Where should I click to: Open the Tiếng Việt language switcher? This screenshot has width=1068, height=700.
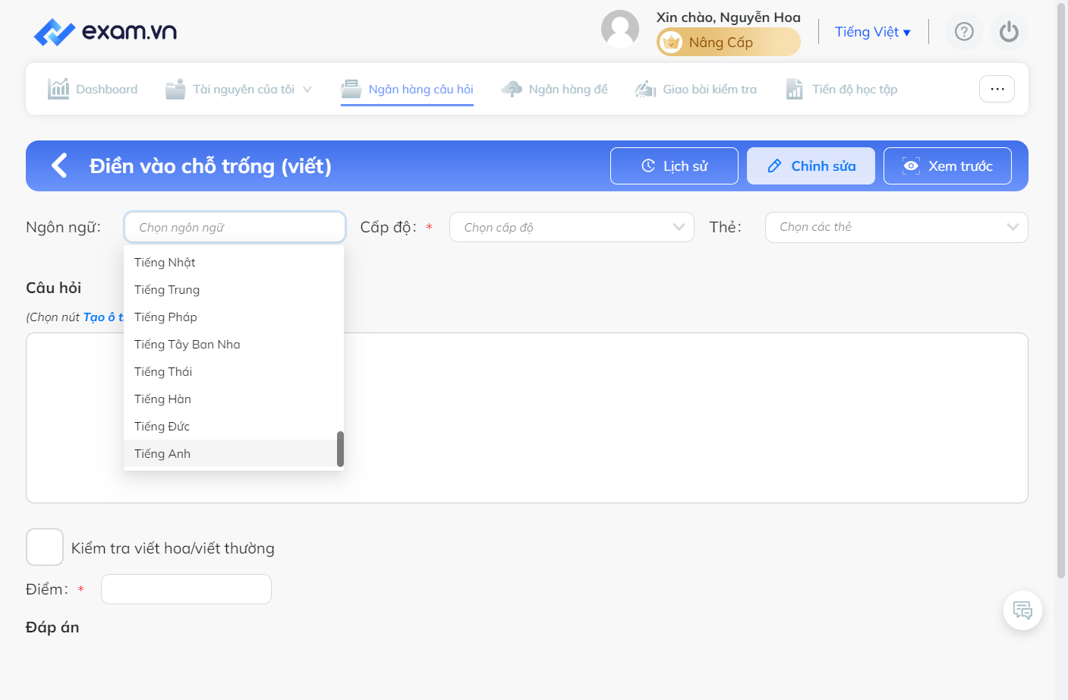tap(872, 32)
